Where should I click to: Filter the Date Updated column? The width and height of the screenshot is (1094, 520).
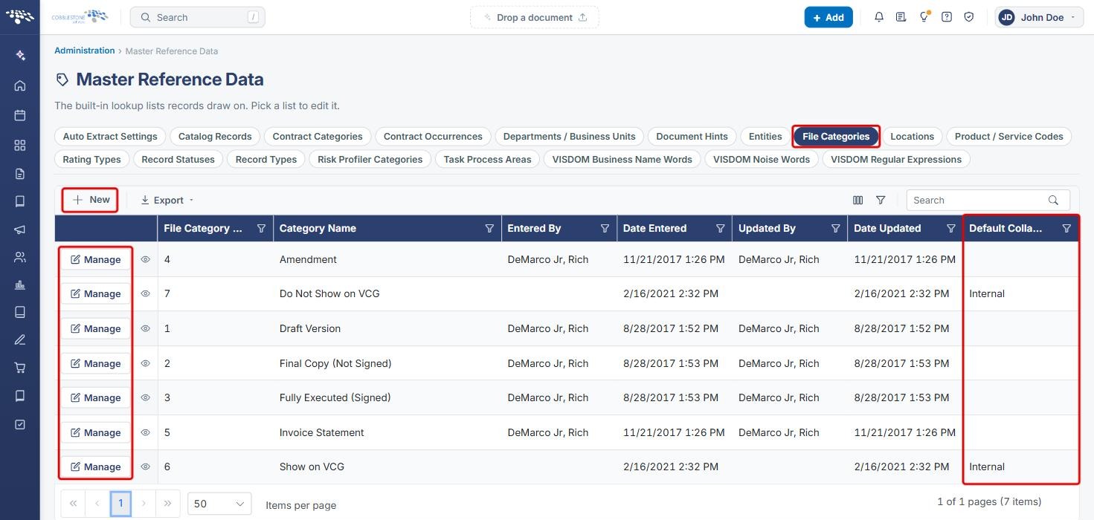[950, 229]
